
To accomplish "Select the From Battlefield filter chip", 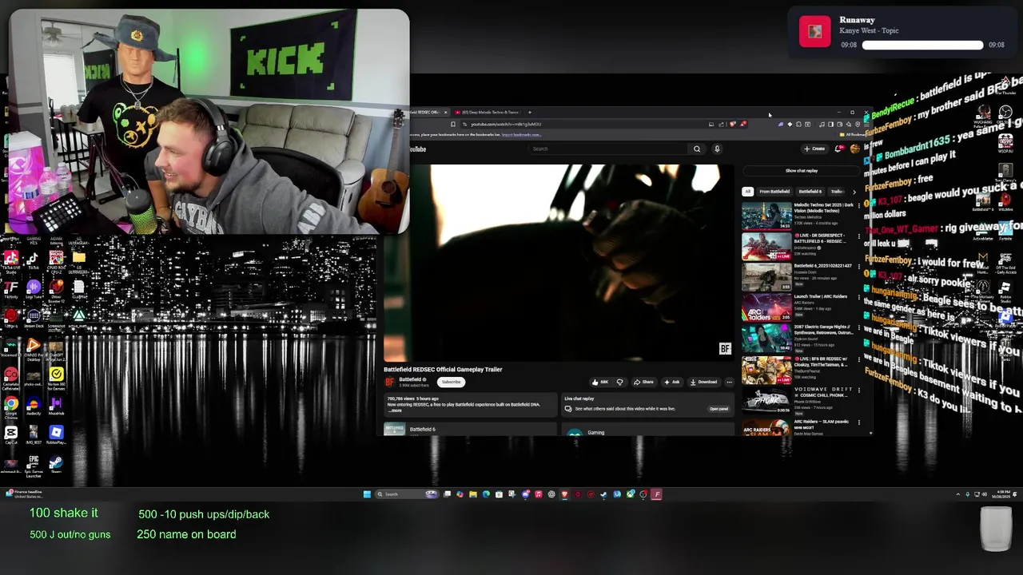I will [774, 192].
